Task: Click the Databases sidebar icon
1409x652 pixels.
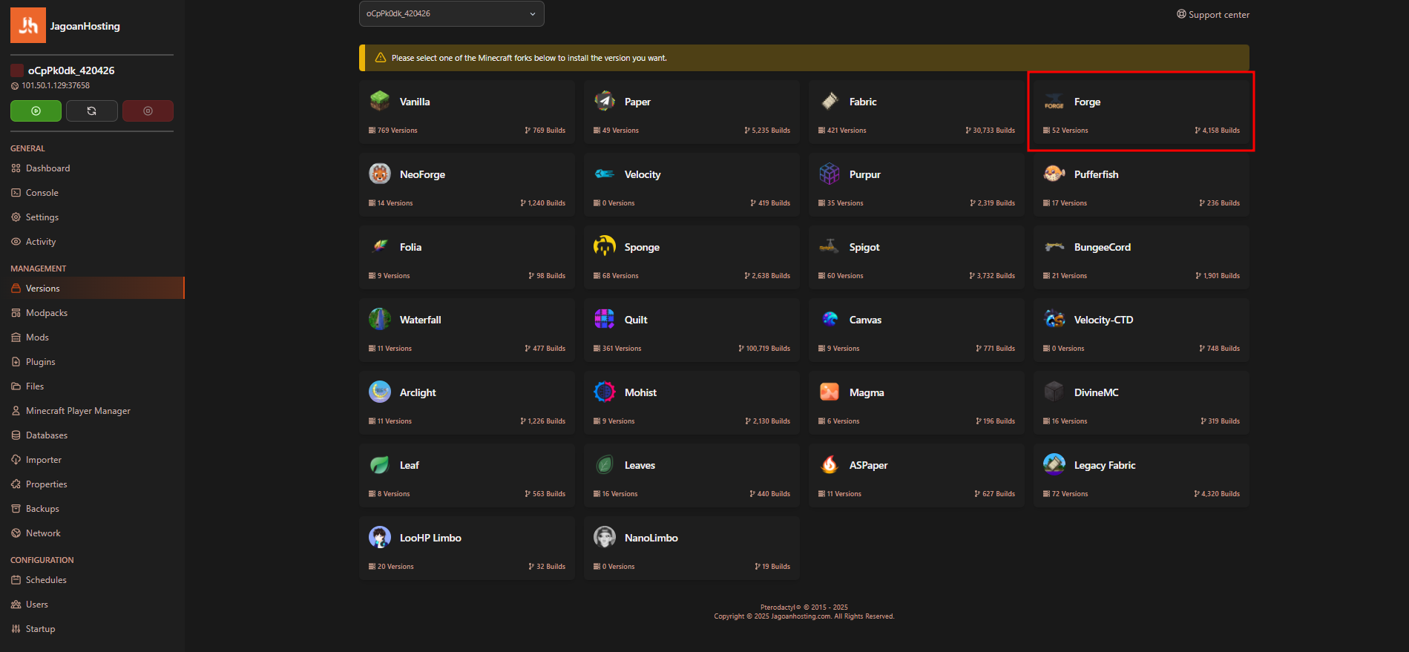Action: click(16, 435)
